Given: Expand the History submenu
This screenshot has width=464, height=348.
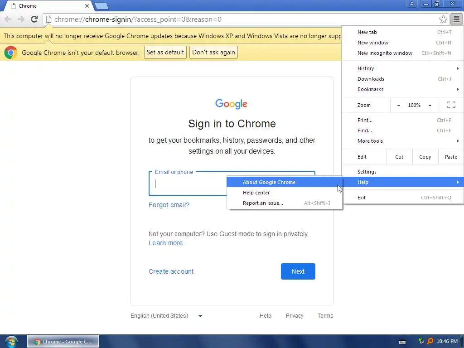Looking at the screenshot, I should pyautogui.click(x=402, y=68).
